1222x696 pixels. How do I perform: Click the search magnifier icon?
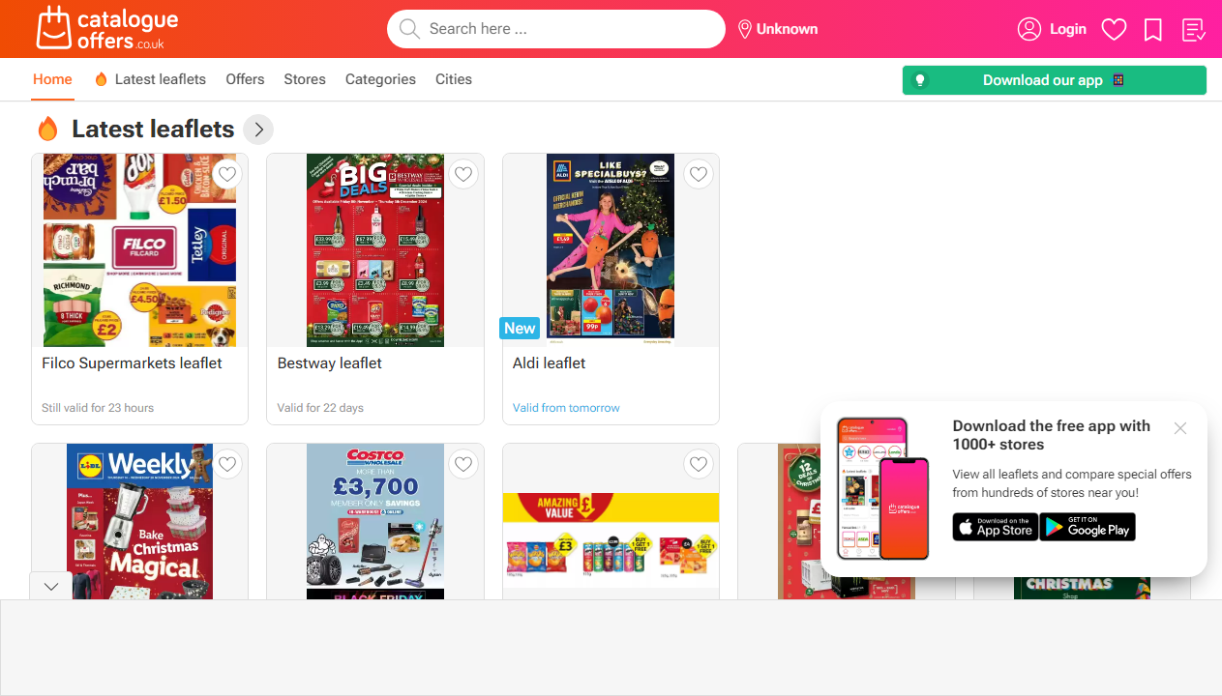click(x=409, y=29)
